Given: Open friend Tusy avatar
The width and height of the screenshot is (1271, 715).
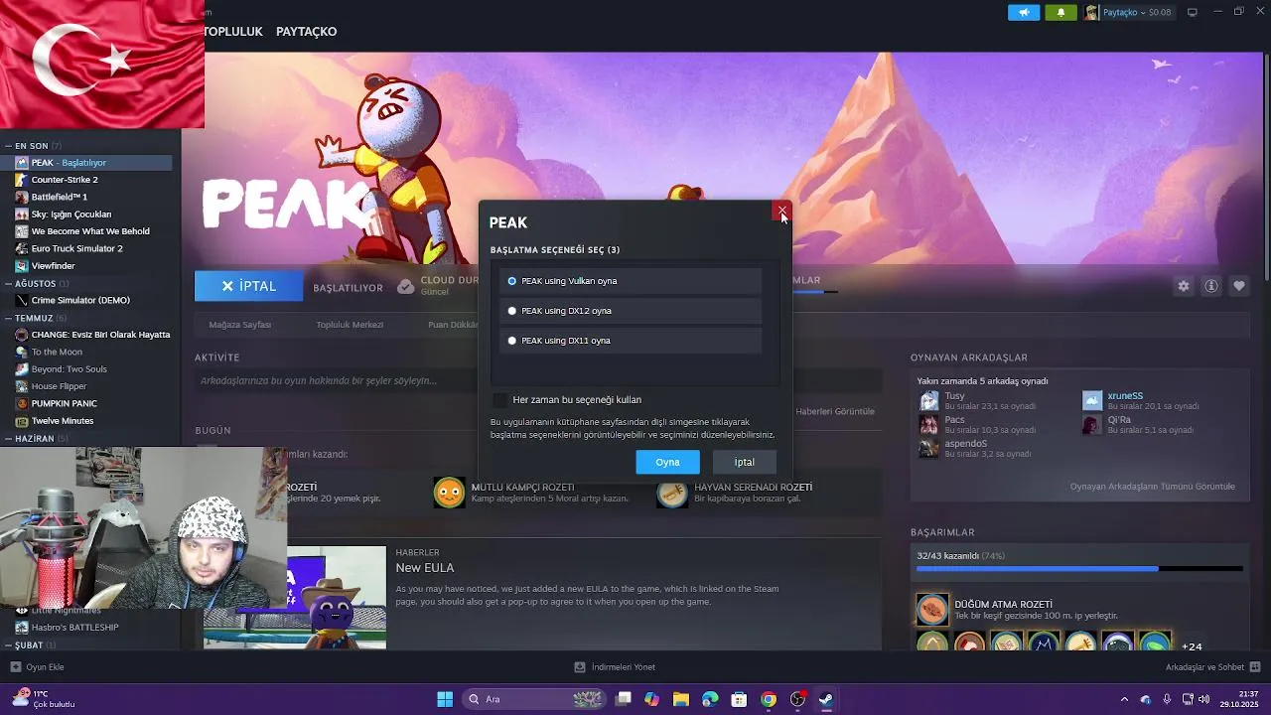Looking at the screenshot, I should 928,400.
